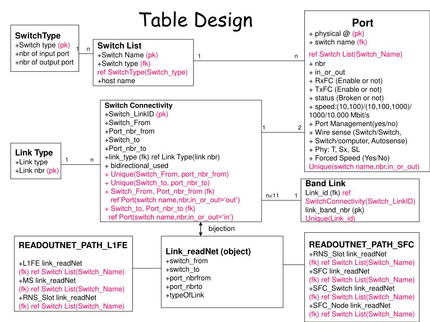Select the 'Band Link' table heading
The image size is (430, 322).
pos(325,184)
